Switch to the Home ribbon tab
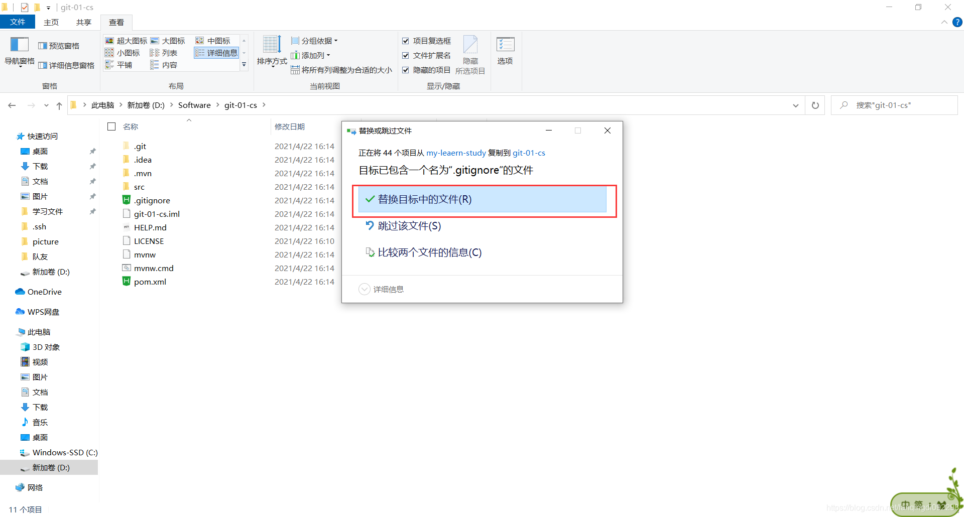 coord(51,22)
